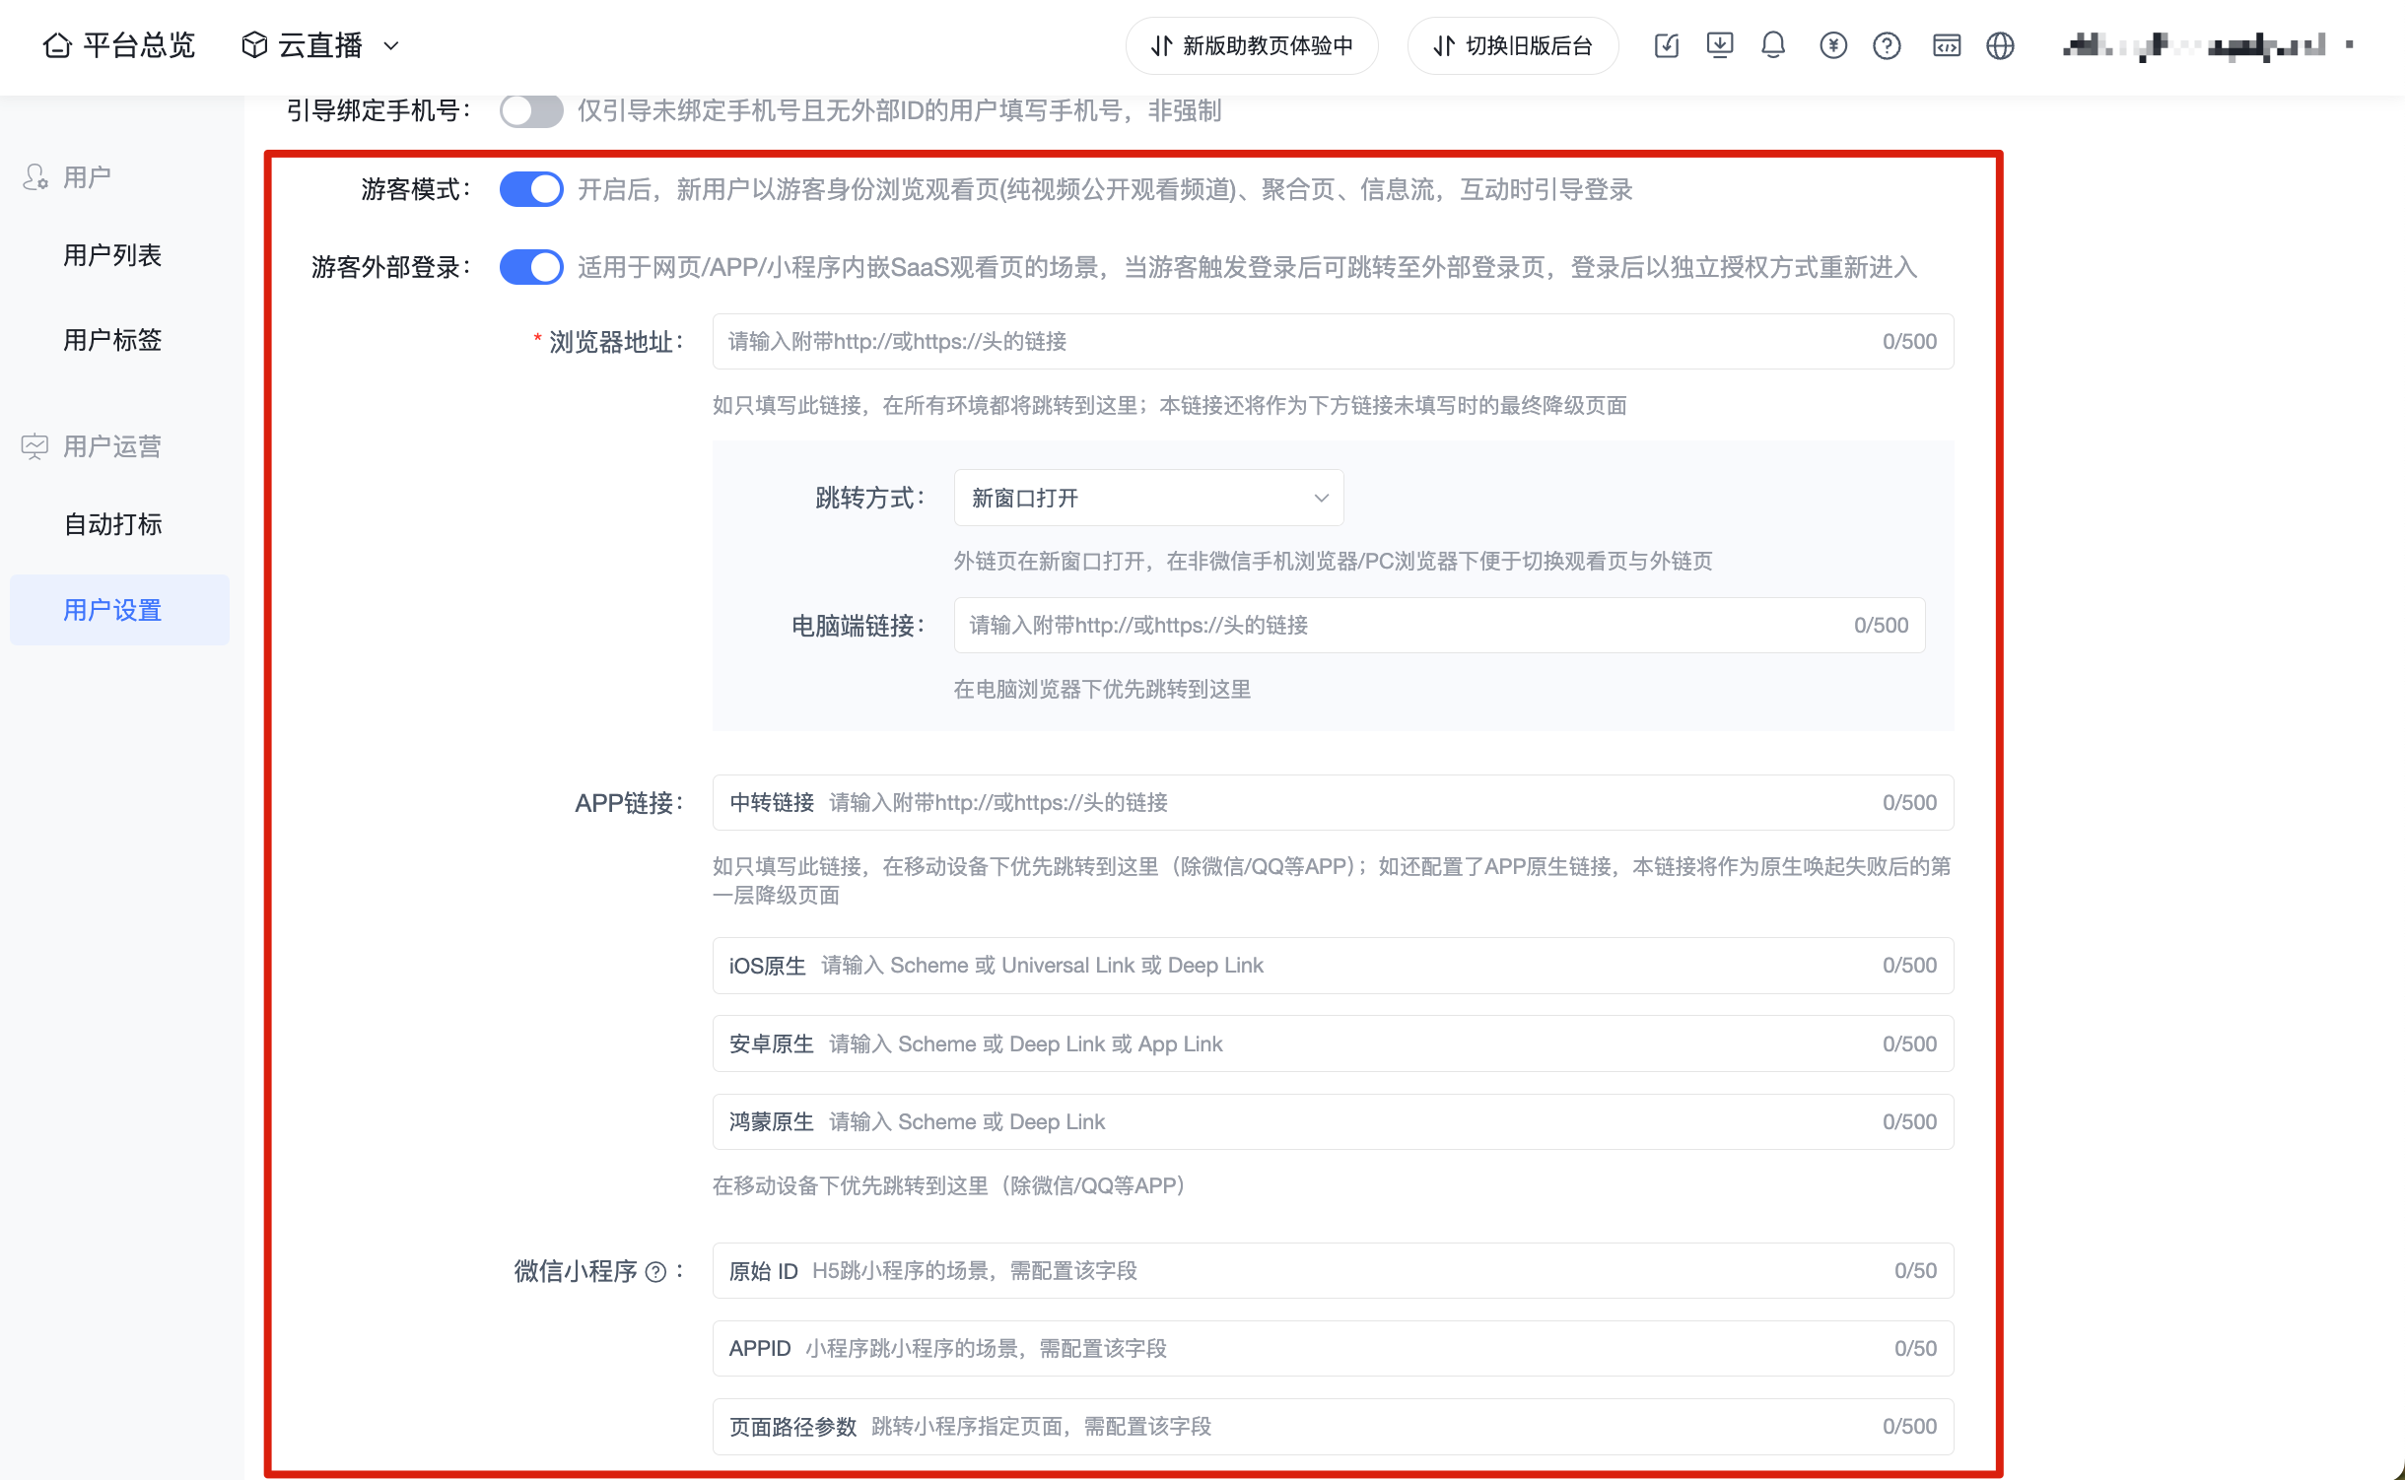Click the 微信小程序 help tooltip icon

coord(655,1272)
